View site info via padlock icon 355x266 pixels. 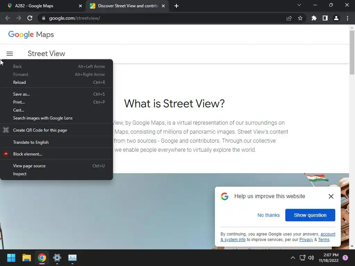(x=44, y=18)
